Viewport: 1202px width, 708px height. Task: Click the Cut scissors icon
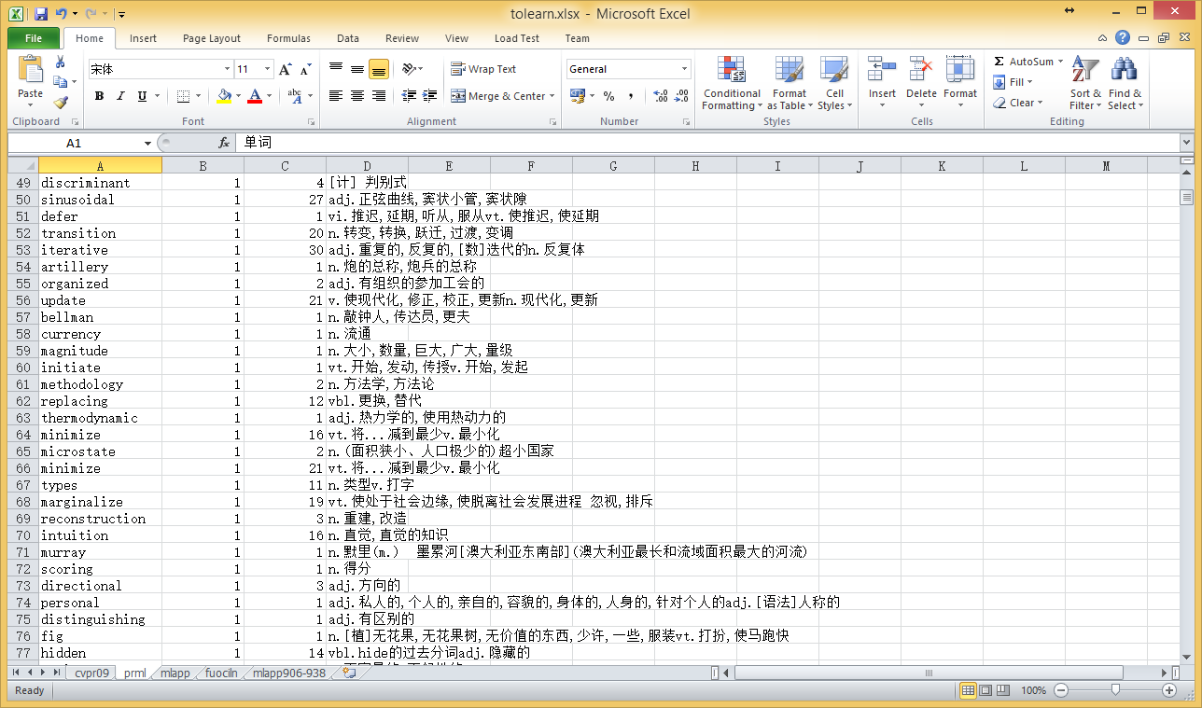point(61,62)
